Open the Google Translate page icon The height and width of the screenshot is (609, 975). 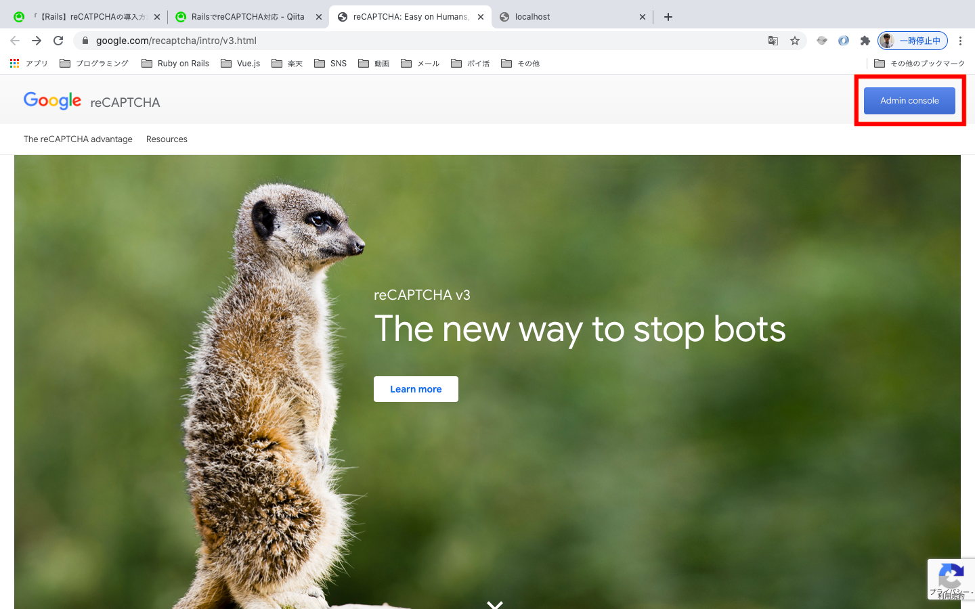click(x=773, y=41)
